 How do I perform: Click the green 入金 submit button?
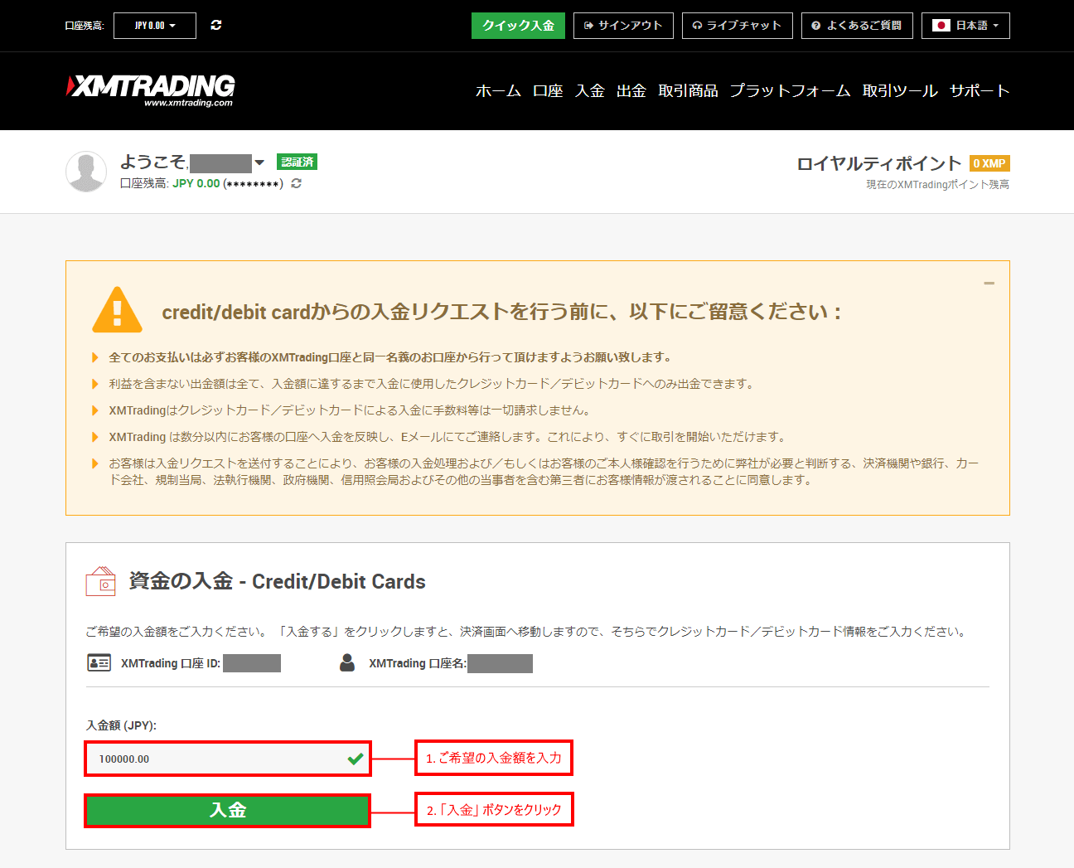[227, 811]
